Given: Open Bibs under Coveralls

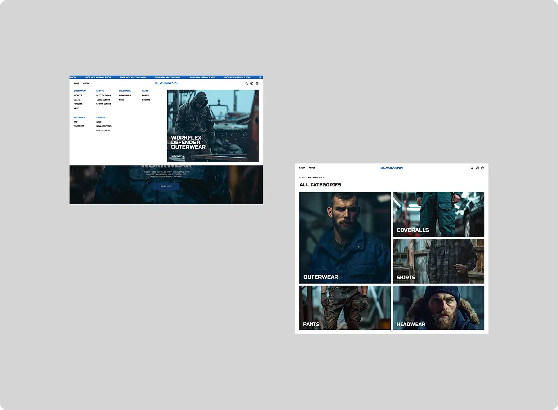Looking at the screenshot, I should pos(122,100).
